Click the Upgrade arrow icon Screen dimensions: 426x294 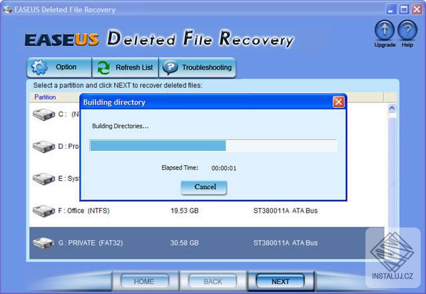click(x=385, y=31)
